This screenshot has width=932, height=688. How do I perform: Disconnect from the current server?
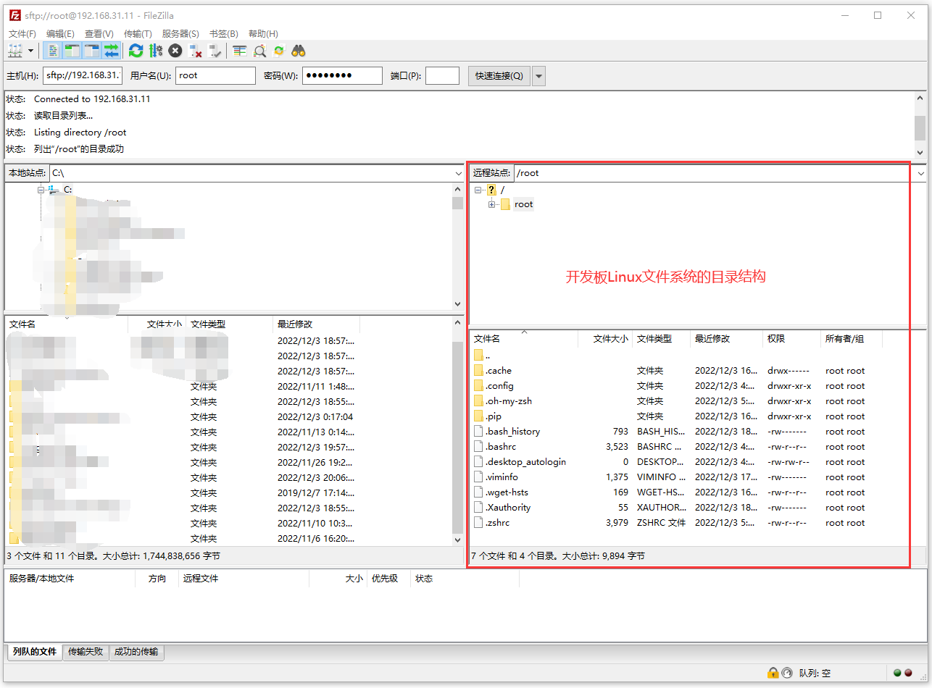(195, 51)
